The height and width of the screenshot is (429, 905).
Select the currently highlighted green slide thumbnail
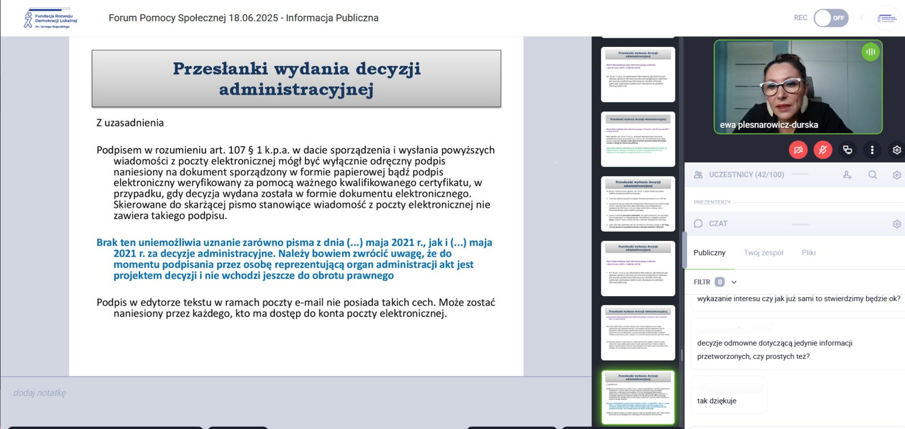(638, 397)
